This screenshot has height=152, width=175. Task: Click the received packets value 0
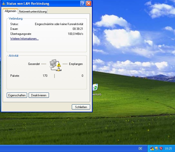point(82,76)
